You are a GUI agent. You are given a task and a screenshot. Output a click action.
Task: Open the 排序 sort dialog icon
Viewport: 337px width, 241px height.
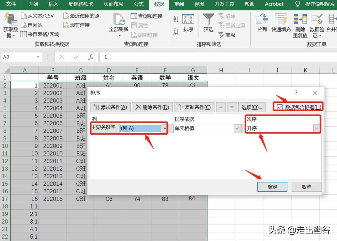click(x=188, y=19)
